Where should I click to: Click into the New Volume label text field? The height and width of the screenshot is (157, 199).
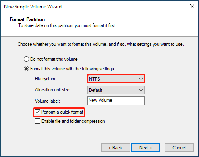[x=116, y=101]
